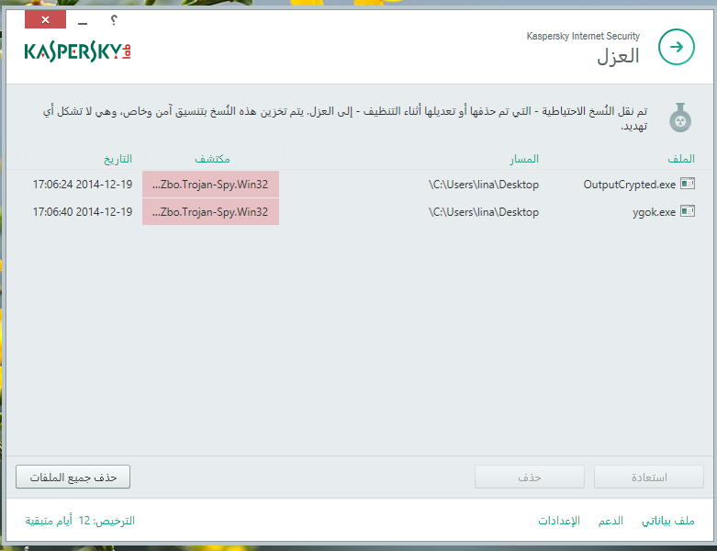This screenshot has width=717, height=551.
Task: Sort by مكتشف column header
Action: point(212,159)
